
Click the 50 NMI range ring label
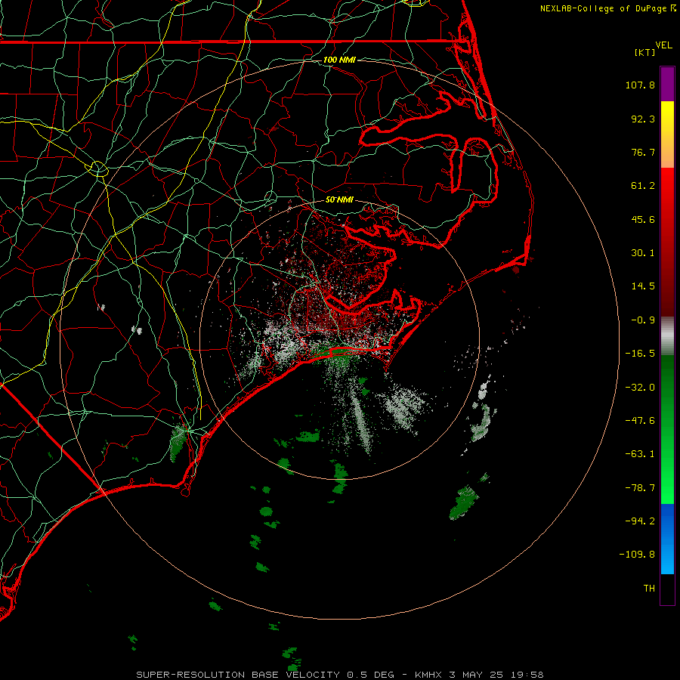339,199
